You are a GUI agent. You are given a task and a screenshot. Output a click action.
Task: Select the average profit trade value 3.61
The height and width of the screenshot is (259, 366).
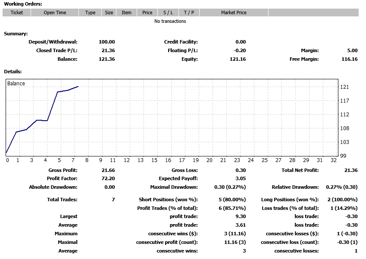(241, 225)
